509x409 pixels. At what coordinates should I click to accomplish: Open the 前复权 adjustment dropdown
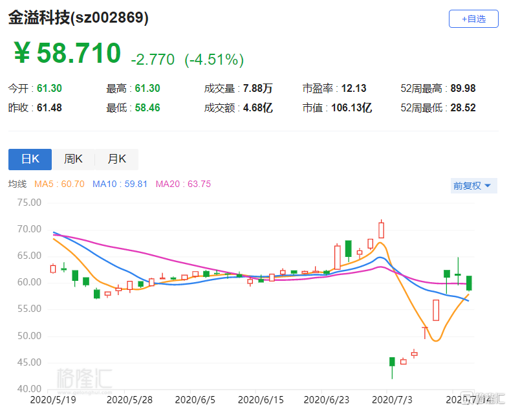(x=473, y=186)
